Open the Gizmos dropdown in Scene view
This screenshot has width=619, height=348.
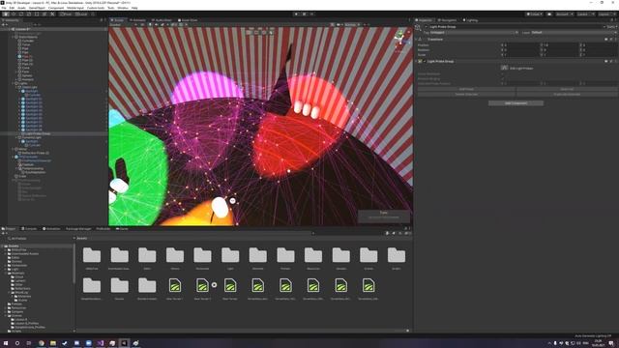[352, 24]
